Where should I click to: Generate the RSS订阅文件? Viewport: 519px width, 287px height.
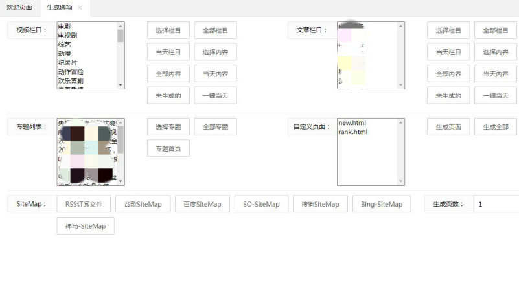tap(84, 204)
